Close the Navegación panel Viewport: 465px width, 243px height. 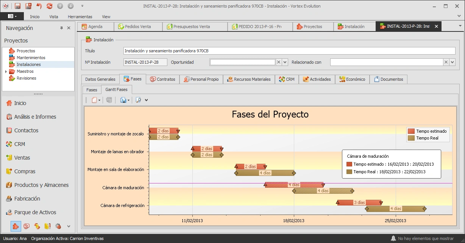click(x=69, y=28)
